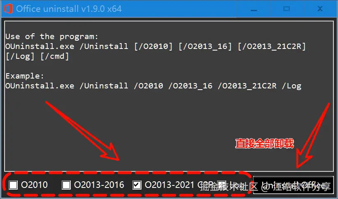The width and height of the screenshot is (338, 199).
Task: Tick the O2013-2016 checkbox
Action: point(66,185)
